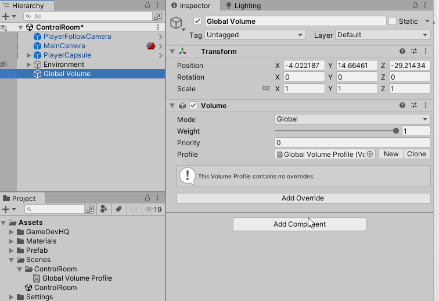Click the Inspector panel lock icon

(415, 5)
